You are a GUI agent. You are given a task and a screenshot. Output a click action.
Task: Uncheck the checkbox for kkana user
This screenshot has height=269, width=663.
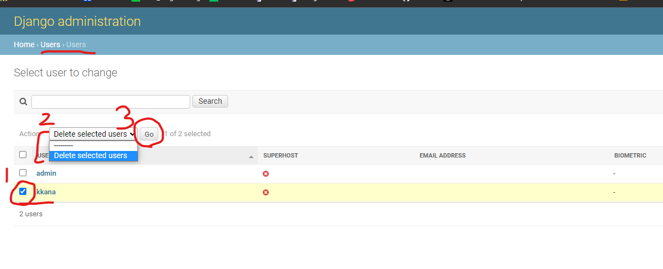tap(23, 192)
